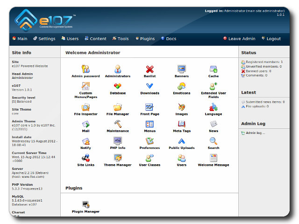The height and width of the screenshot is (224, 299).
Task: Open the PHP Info icon
Action: coord(118,141)
